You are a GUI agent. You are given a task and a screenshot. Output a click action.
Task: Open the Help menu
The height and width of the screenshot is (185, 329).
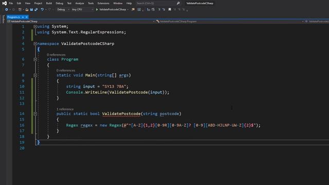tap(129, 3)
